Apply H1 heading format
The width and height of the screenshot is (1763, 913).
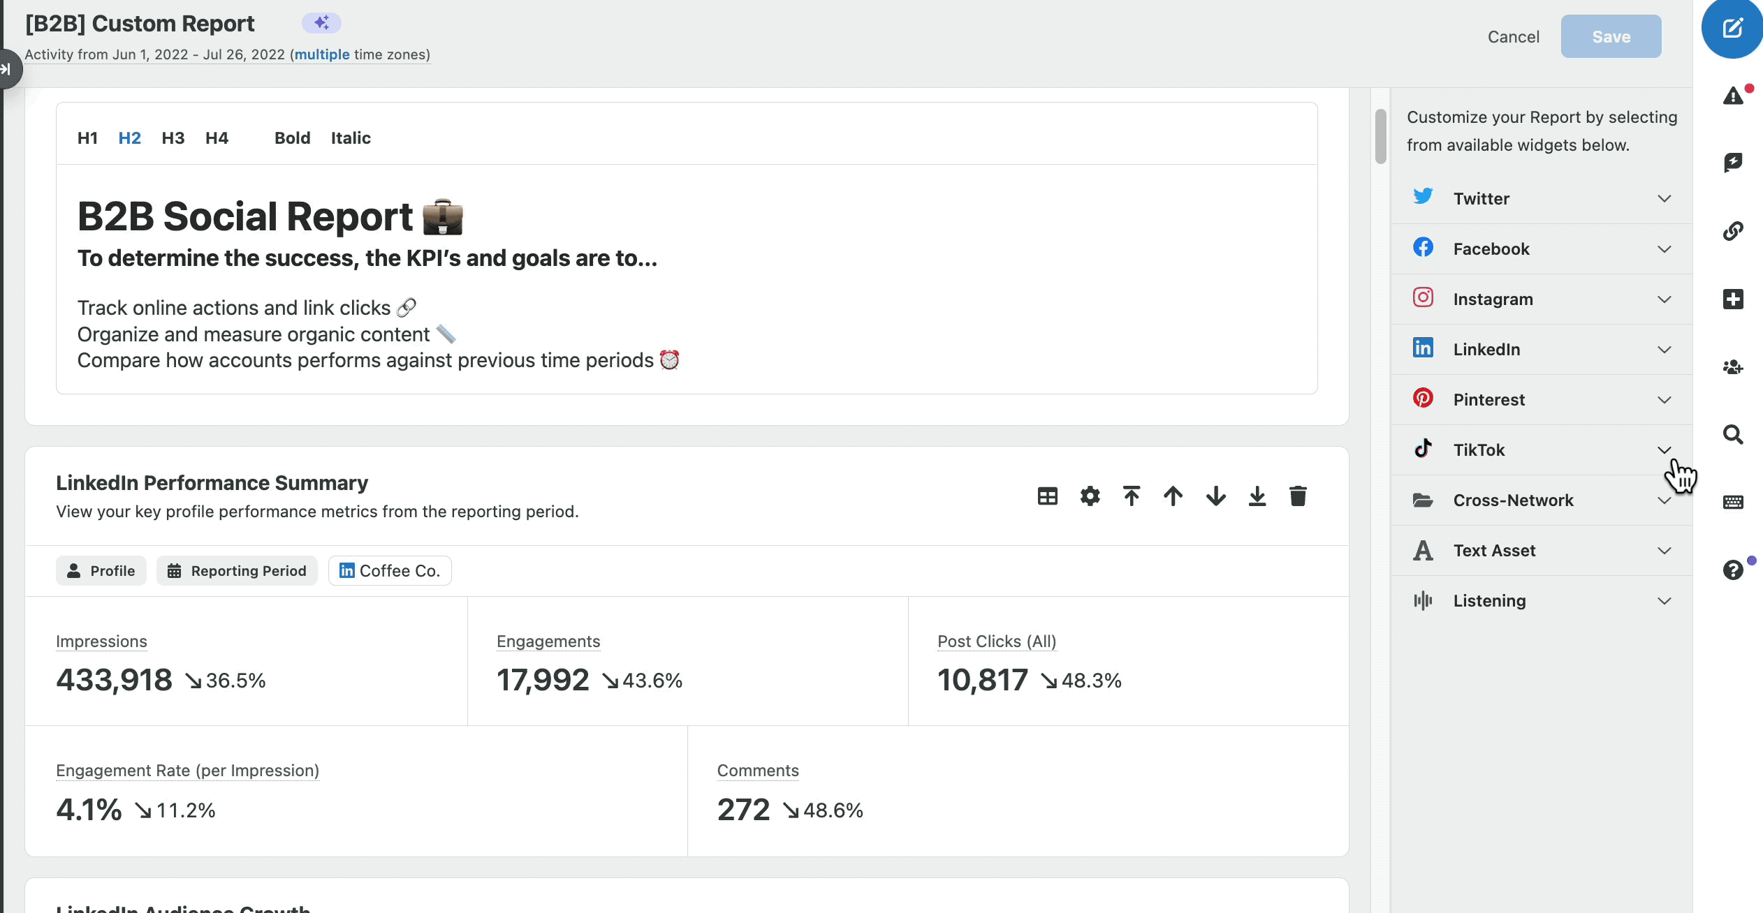(87, 138)
